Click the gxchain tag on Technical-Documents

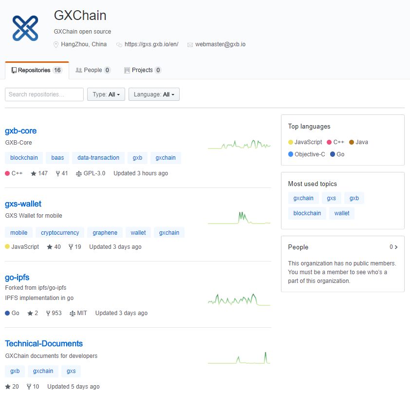[x=43, y=371]
